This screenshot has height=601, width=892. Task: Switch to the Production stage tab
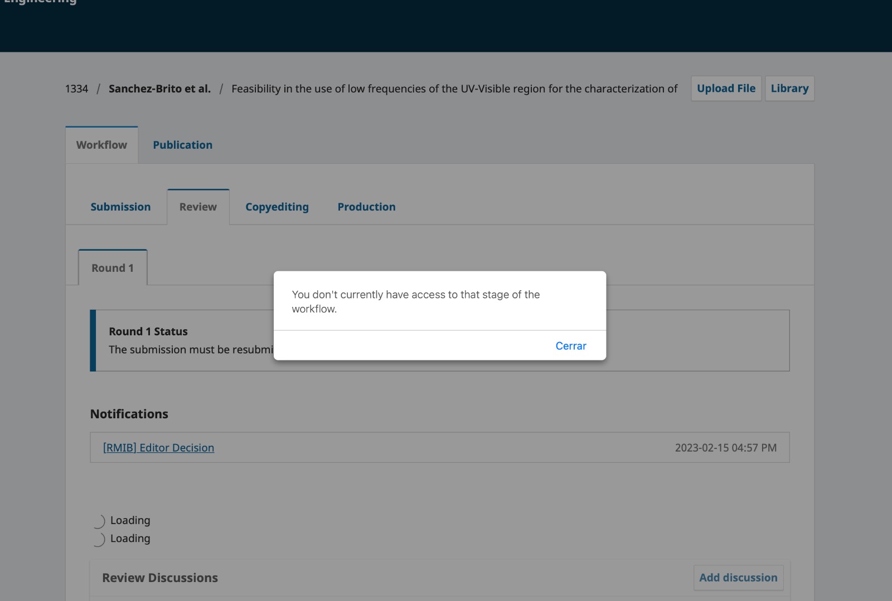tap(366, 207)
